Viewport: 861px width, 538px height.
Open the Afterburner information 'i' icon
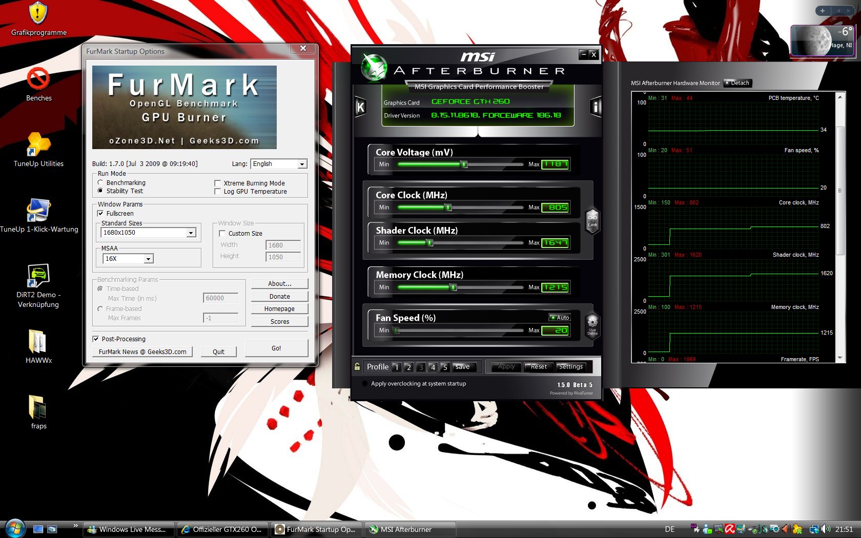point(596,107)
